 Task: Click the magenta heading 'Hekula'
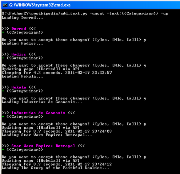(19, 87)
